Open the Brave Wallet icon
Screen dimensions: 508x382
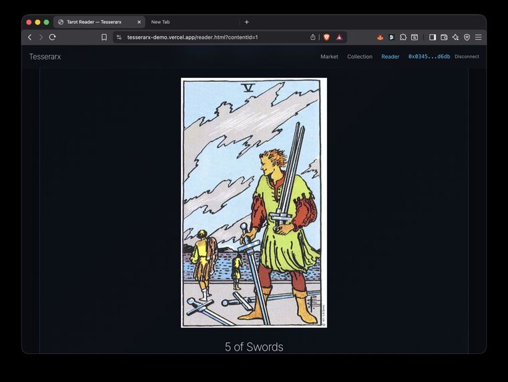point(444,37)
